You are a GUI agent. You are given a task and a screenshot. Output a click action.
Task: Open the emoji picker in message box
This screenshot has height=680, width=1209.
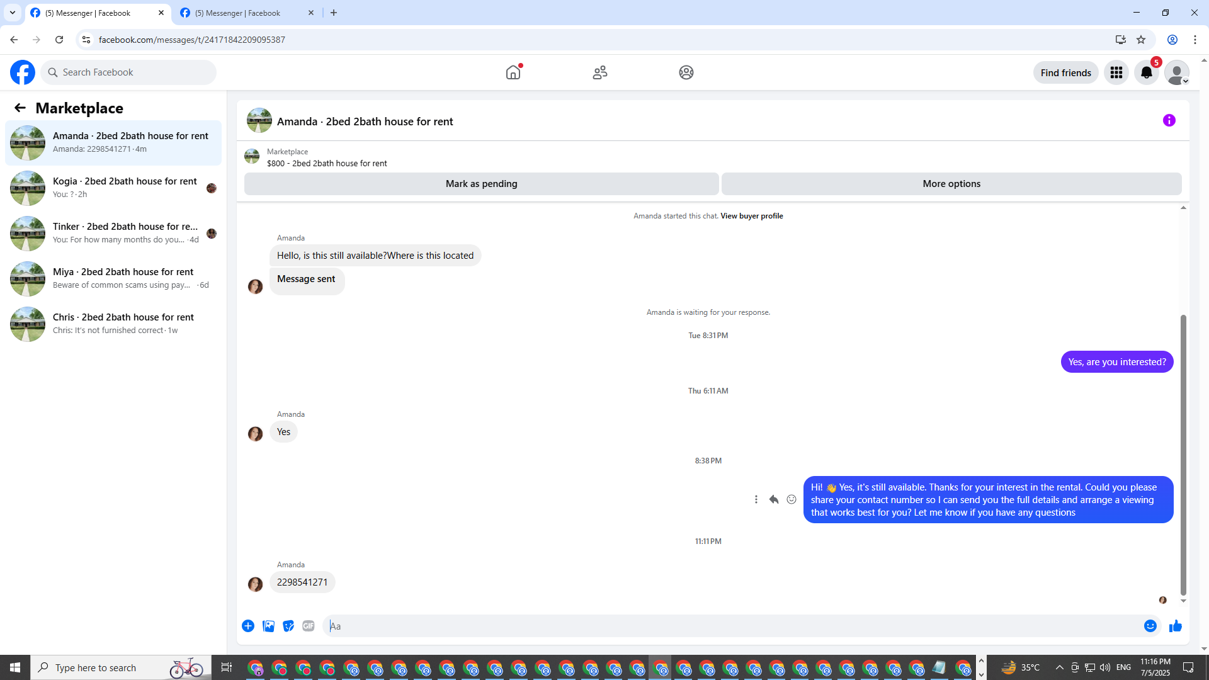coord(1150,626)
